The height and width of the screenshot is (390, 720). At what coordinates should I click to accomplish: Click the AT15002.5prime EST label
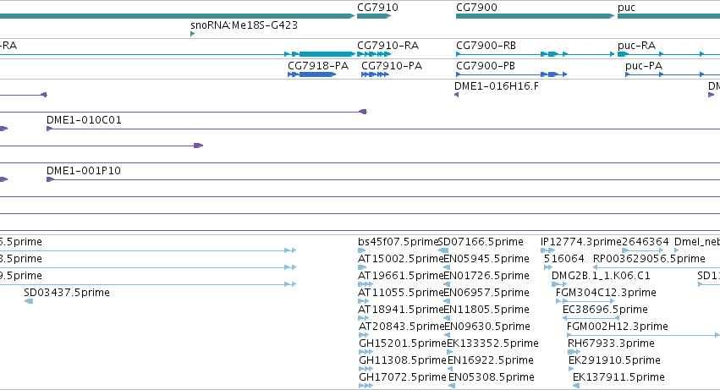[401, 259]
